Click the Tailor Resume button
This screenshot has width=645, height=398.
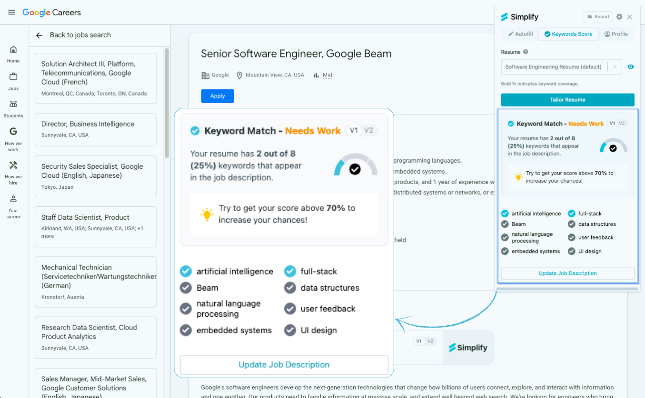pyautogui.click(x=567, y=100)
